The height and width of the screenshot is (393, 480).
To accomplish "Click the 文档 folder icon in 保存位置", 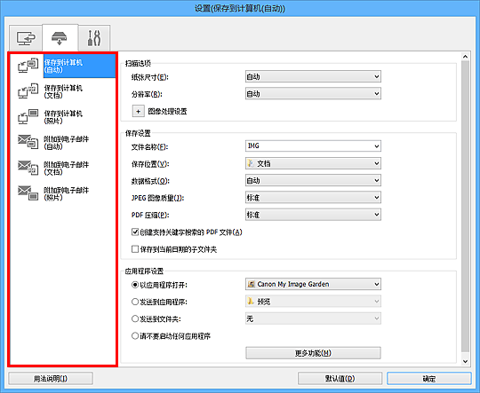I will pos(251,163).
